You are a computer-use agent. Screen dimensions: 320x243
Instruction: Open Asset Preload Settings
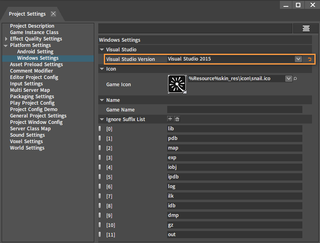point(36,65)
